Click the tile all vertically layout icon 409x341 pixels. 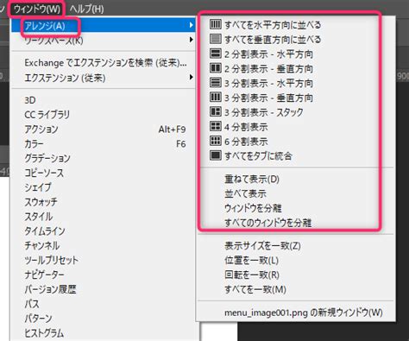tap(216, 39)
